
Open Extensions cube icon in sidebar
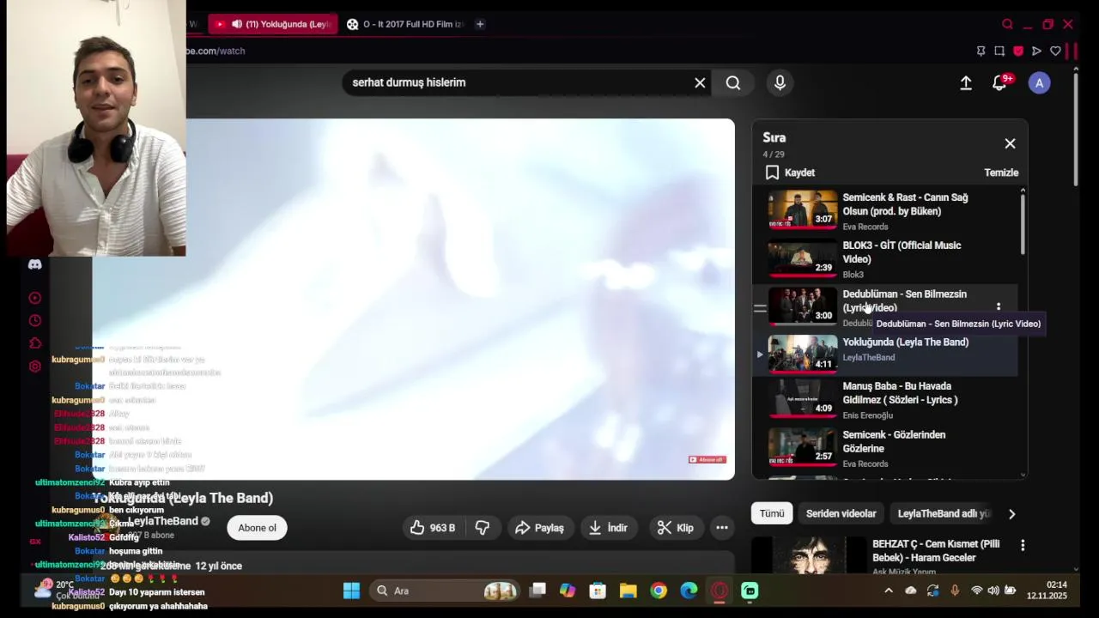pyautogui.click(x=35, y=343)
